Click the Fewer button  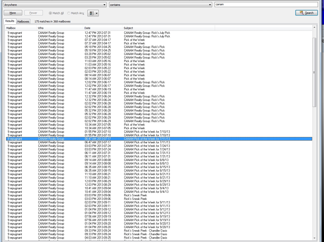coord(34,13)
